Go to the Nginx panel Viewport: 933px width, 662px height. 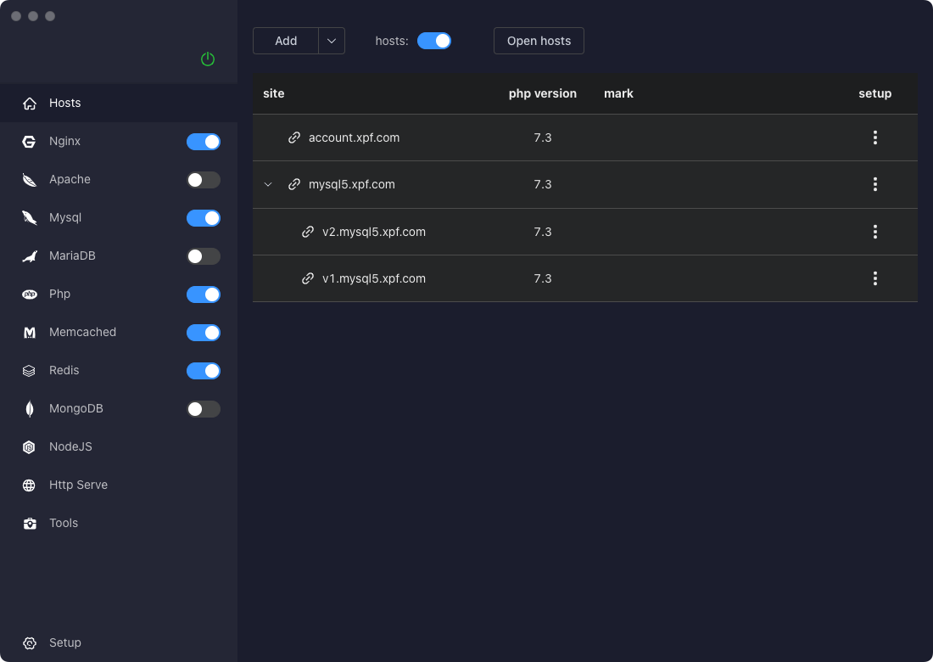(64, 141)
